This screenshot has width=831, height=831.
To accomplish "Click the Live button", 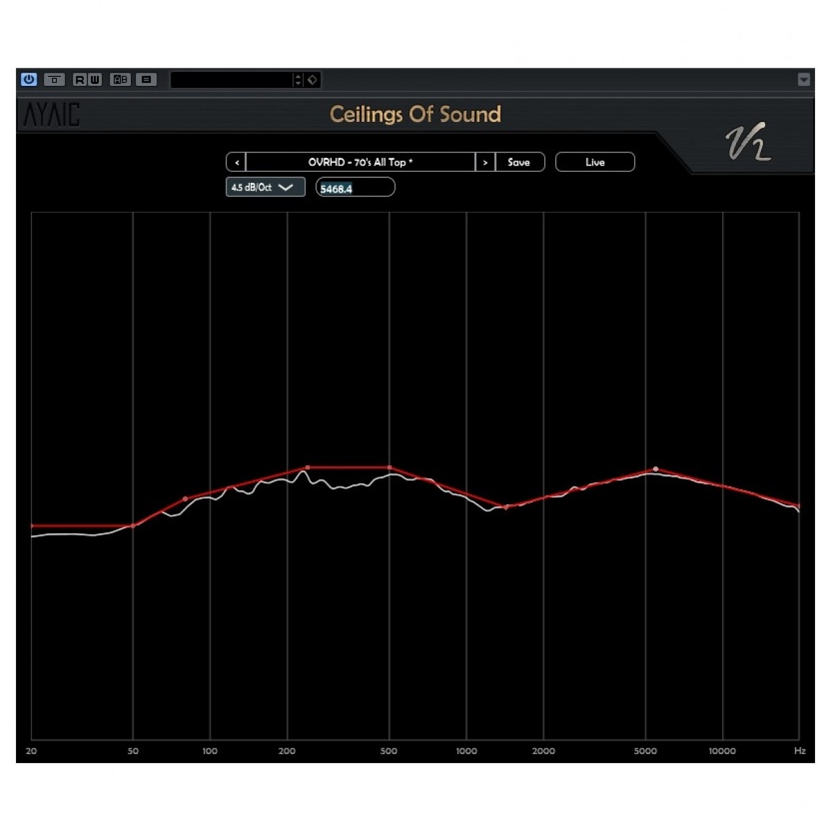I will coord(595,162).
